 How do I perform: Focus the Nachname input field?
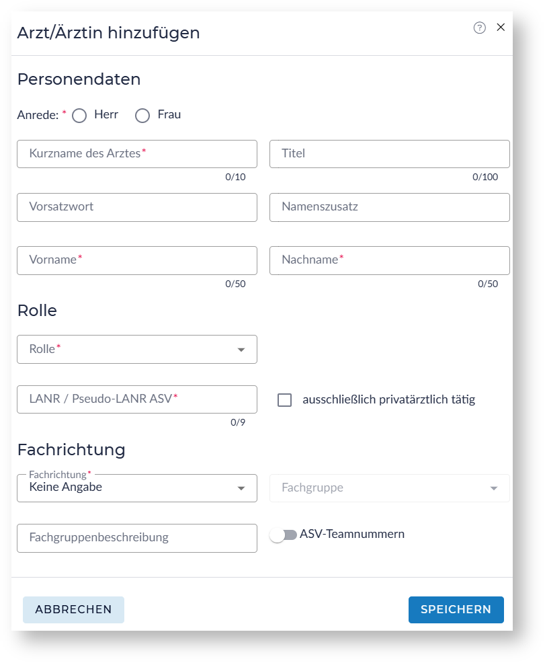pos(389,260)
